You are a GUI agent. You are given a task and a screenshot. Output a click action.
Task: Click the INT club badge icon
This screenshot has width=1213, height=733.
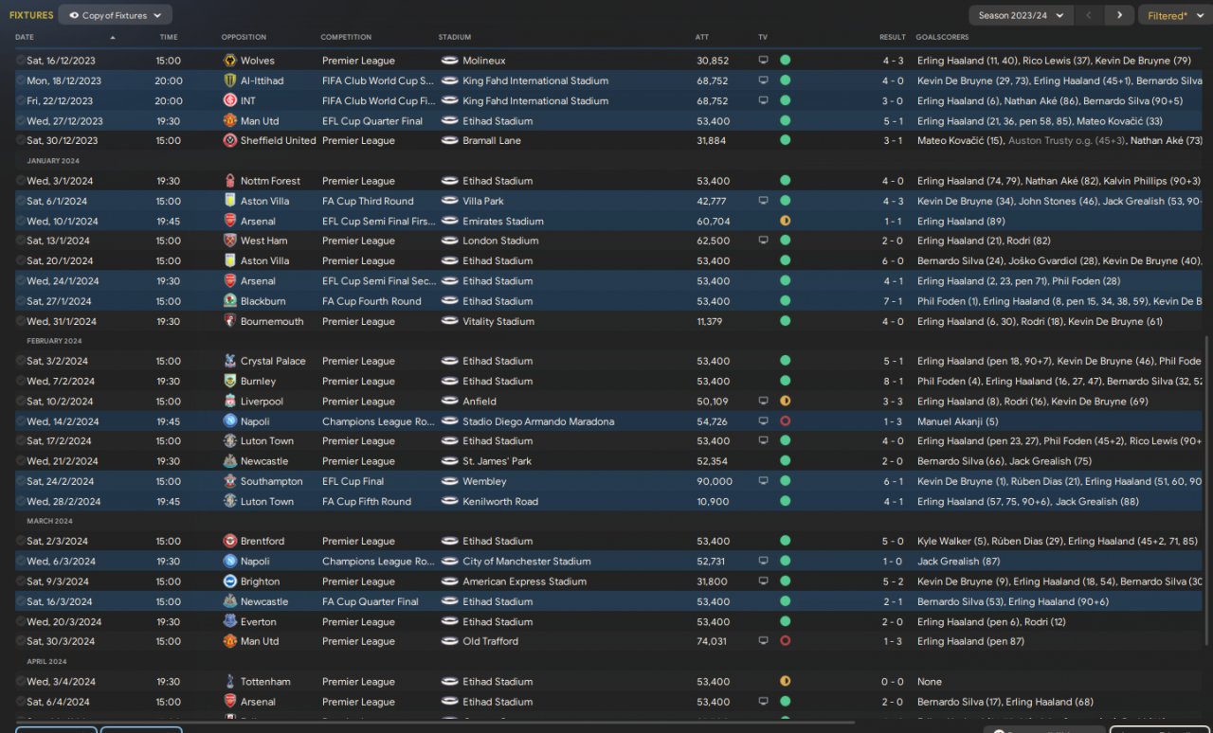(x=229, y=100)
